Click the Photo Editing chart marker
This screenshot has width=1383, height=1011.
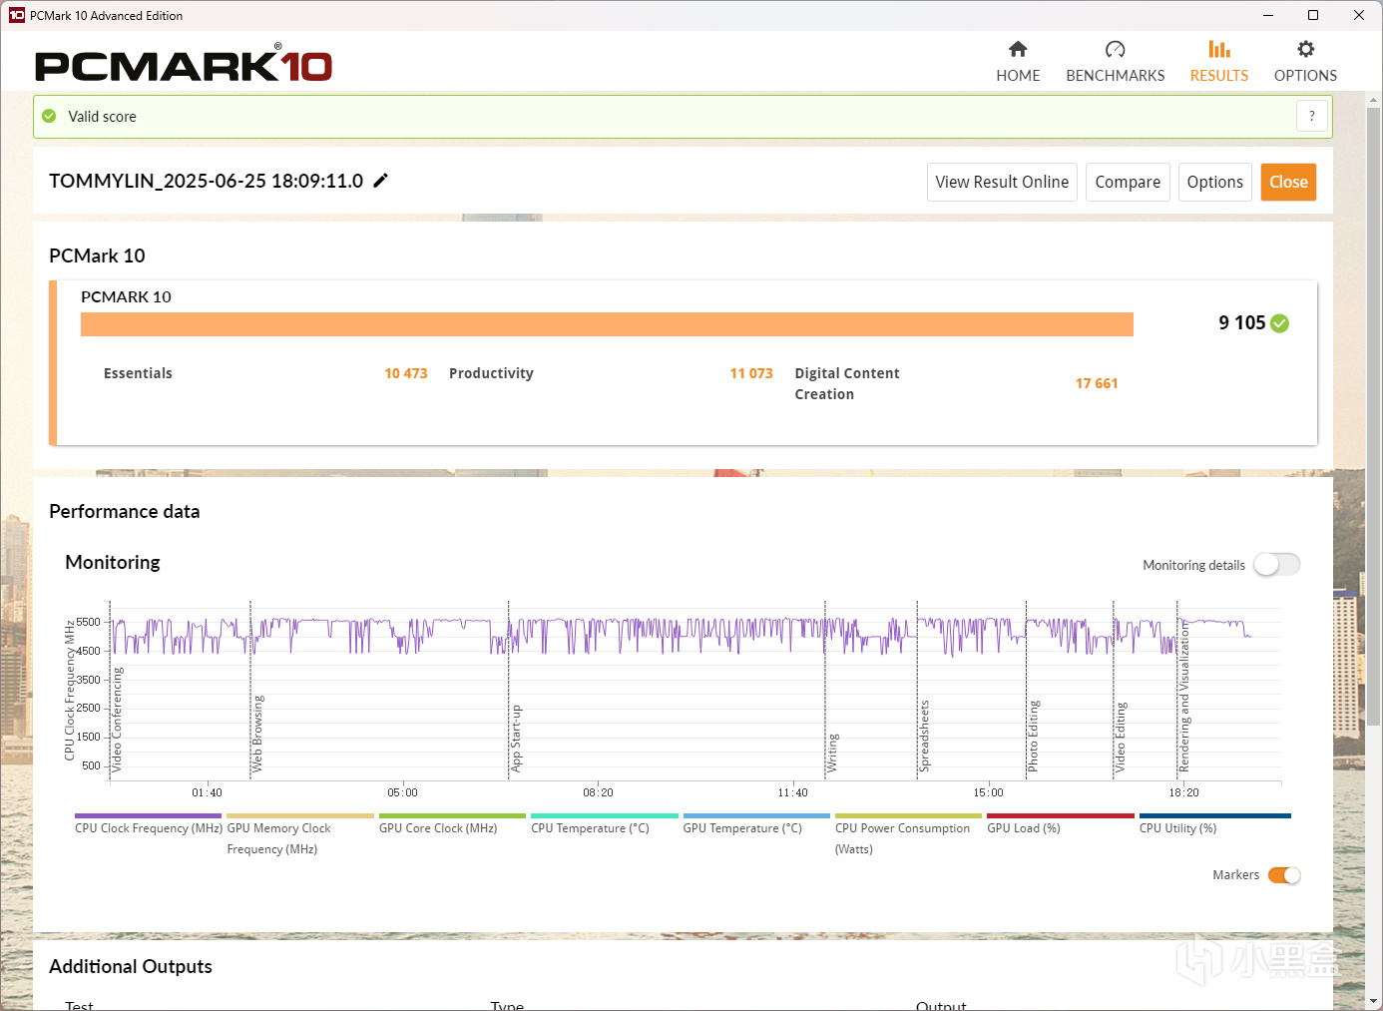pyautogui.click(x=1033, y=736)
